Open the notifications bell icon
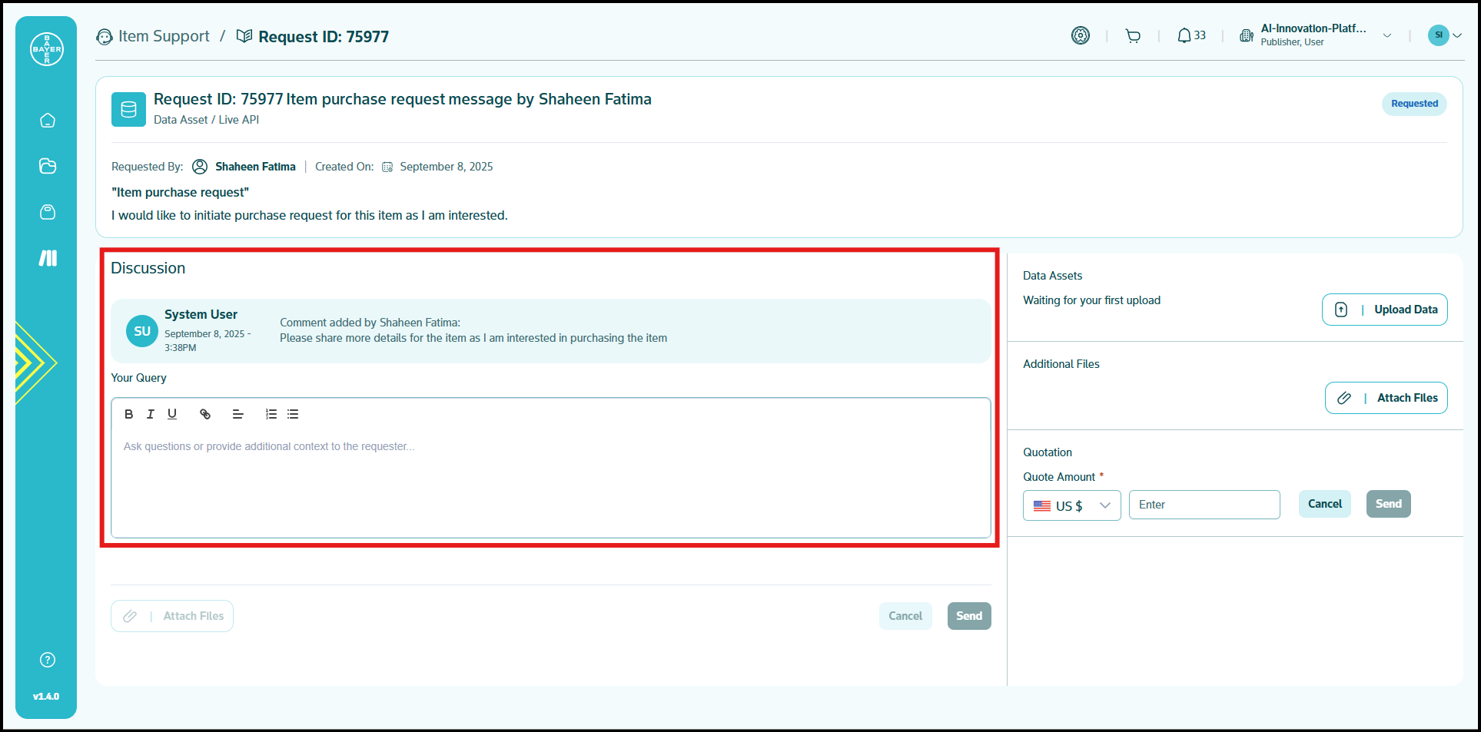The height and width of the screenshot is (732, 1481). 1184,36
